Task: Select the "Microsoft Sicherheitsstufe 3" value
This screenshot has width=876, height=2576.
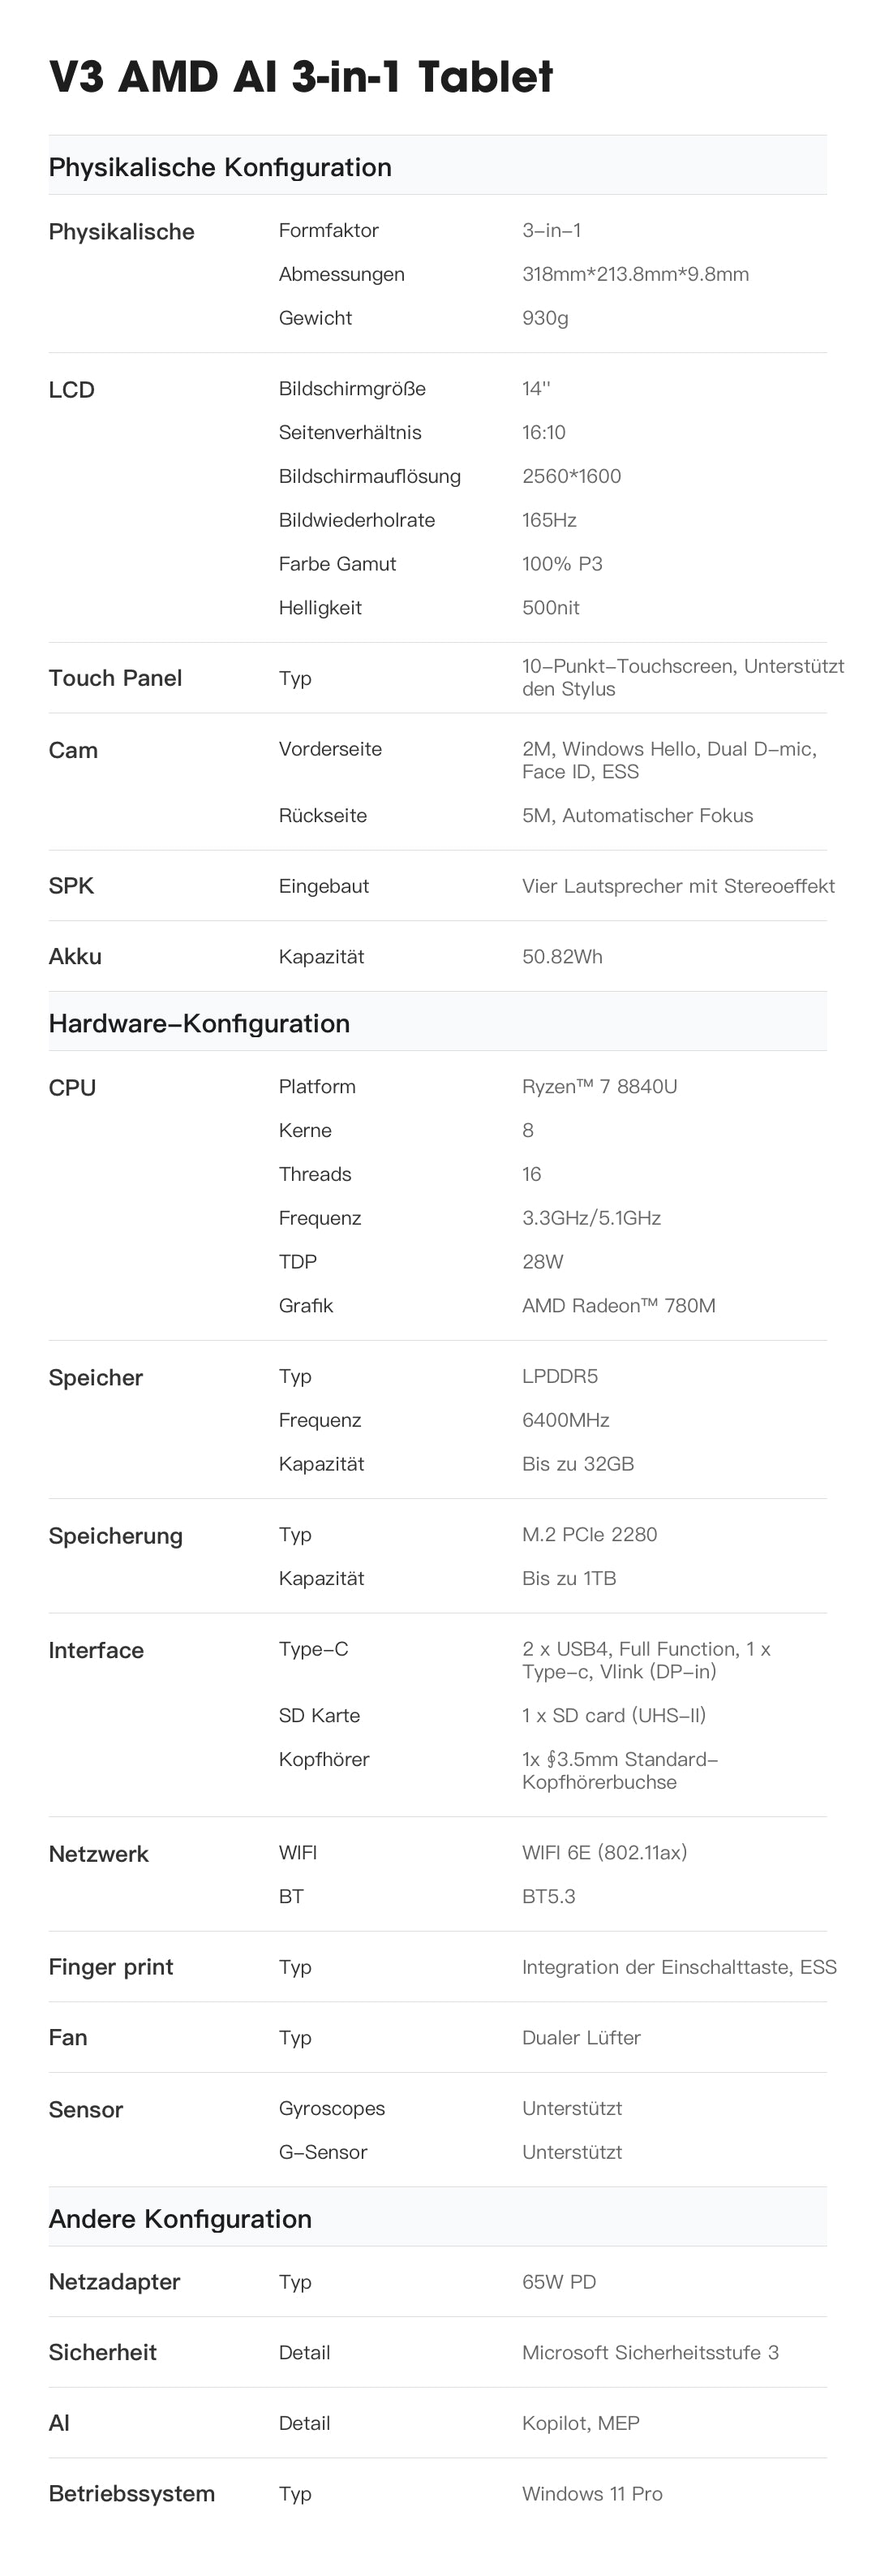Action: point(651,2353)
